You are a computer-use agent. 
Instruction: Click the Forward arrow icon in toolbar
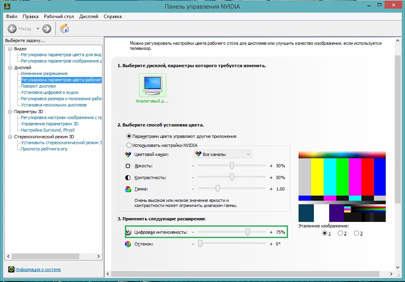pos(47,29)
